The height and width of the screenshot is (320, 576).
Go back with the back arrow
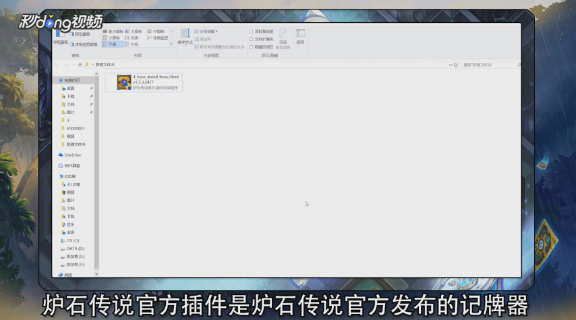(x=57, y=65)
